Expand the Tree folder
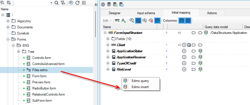Screen dimensions: 250x105 coord(18,52)
